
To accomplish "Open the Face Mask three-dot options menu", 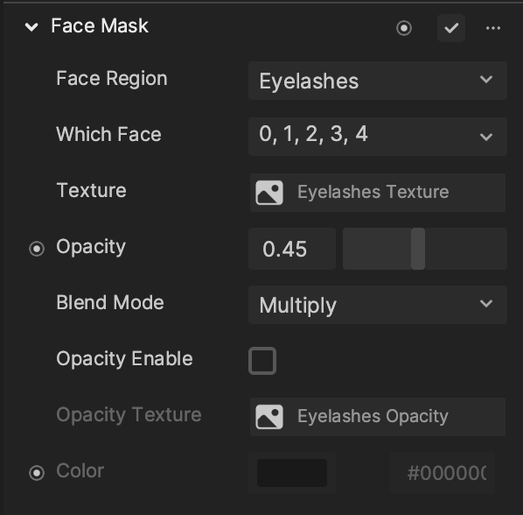I will 493,28.
